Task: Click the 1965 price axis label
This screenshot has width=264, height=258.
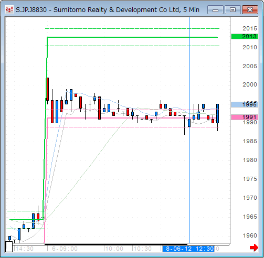Action: (250, 217)
